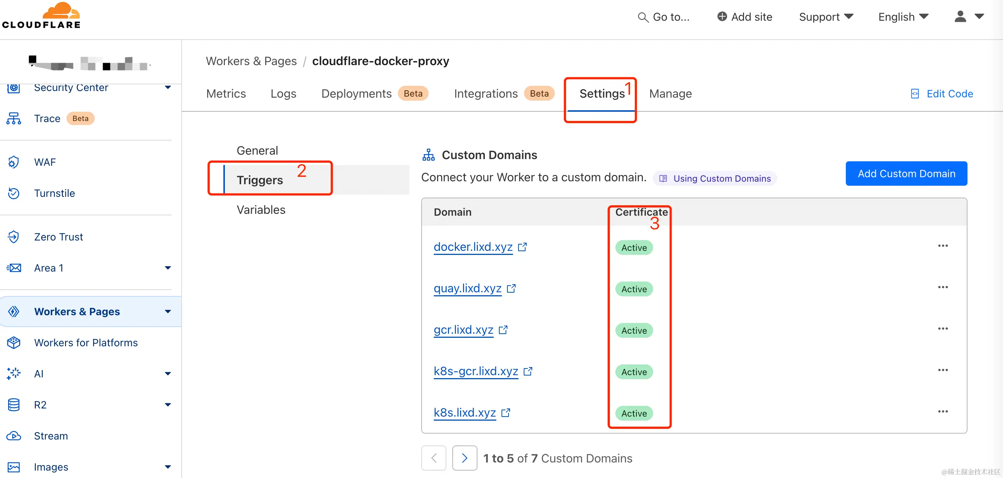This screenshot has height=478, width=1003.
Task: Click the Add site plus icon
Action: click(x=722, y=16)
